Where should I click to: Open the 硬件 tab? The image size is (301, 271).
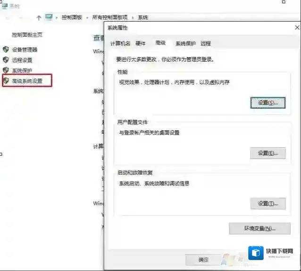[x=141, y=43]
